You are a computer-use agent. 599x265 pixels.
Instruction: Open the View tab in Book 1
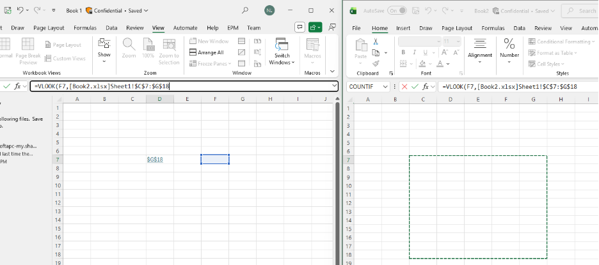coord(158,28)
